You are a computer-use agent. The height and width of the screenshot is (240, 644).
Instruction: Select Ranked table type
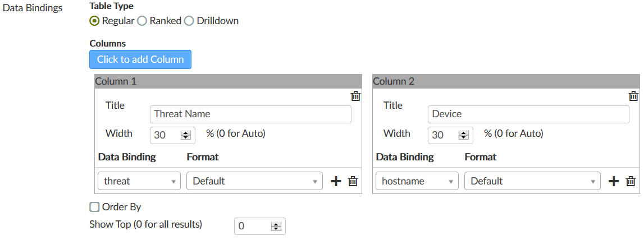[x=142, y=21]
